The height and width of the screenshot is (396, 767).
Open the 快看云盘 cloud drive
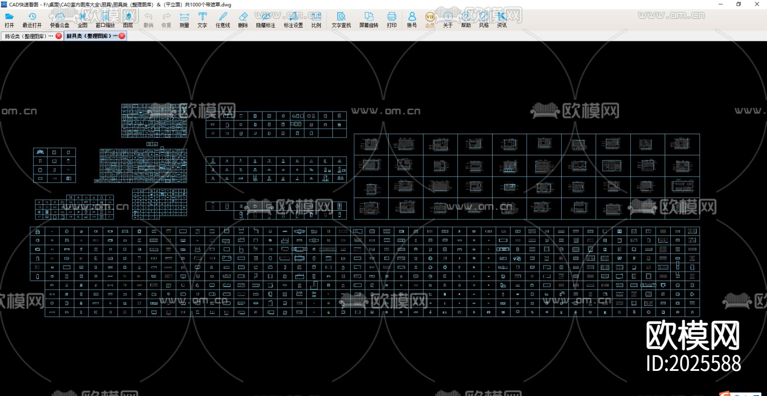60,20
